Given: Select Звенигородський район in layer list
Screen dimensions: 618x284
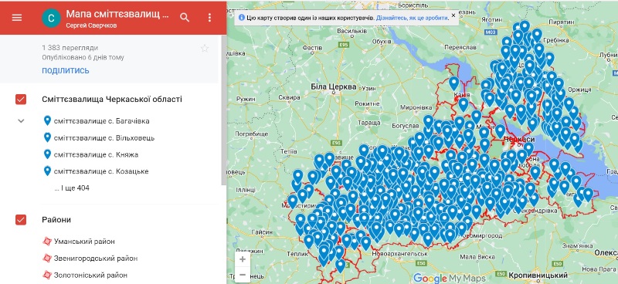Looking at the screenshot, I should point(96,259).
